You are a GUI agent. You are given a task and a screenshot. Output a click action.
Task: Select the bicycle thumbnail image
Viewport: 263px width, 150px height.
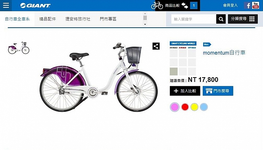click(19, 48)
